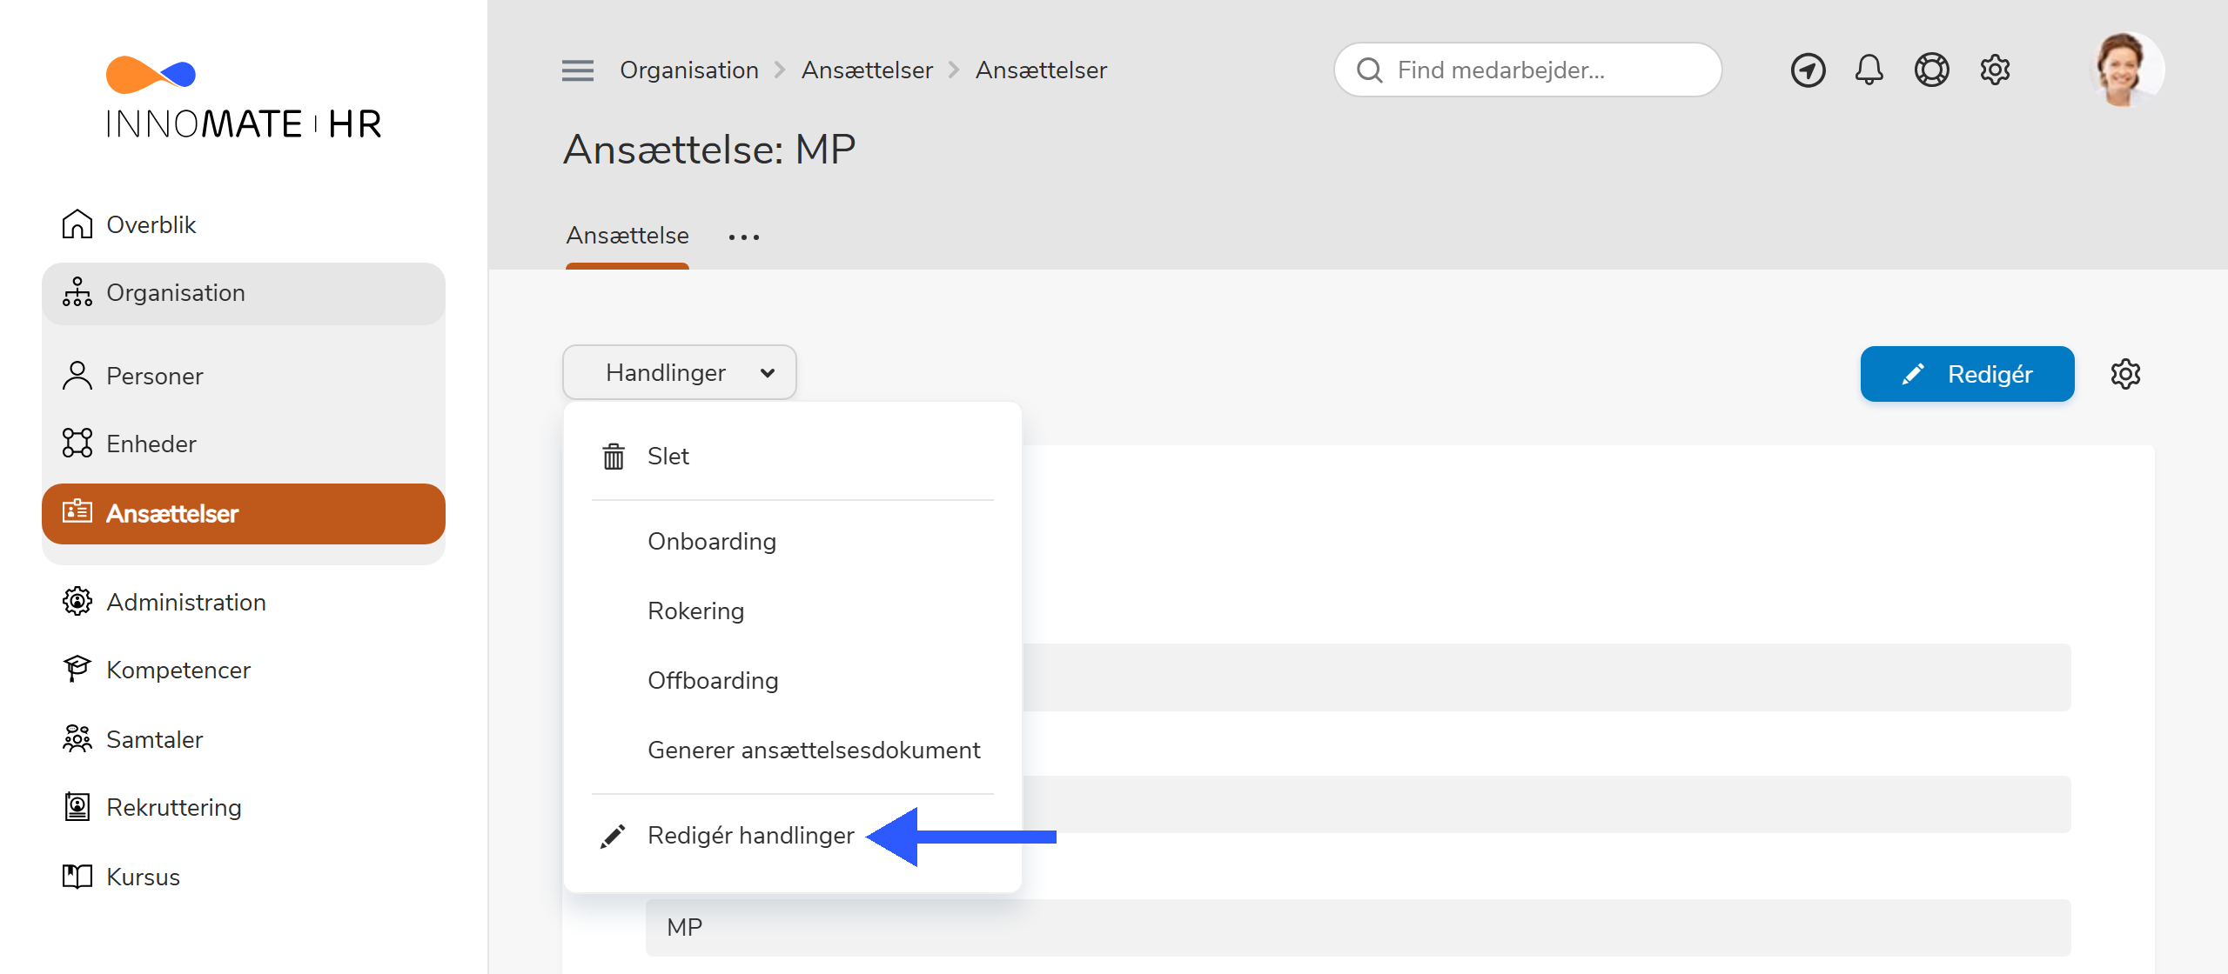Open the ellipsis menu next to Ansættelse tab

[743, 236]
